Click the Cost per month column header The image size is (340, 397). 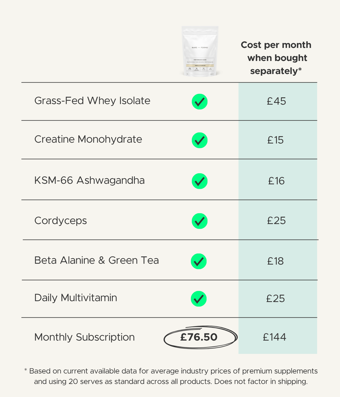[x=276, y=58]
